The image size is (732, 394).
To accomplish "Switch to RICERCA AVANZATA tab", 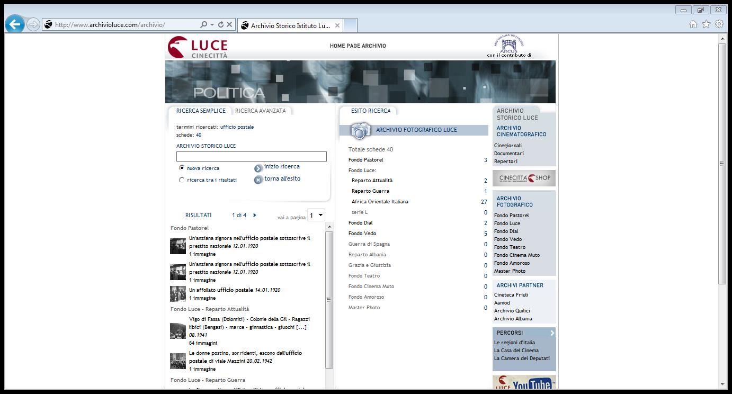I will (x=260, y=111).
